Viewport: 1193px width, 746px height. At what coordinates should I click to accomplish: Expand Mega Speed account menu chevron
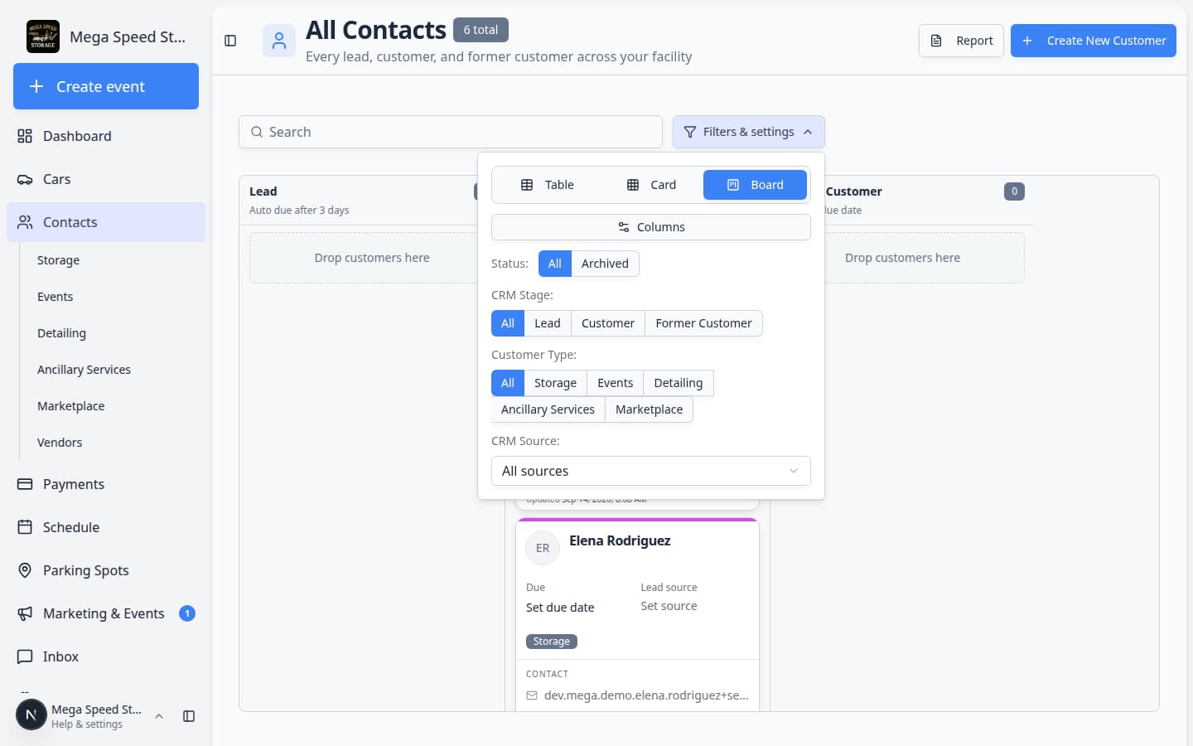coord(159,716)
